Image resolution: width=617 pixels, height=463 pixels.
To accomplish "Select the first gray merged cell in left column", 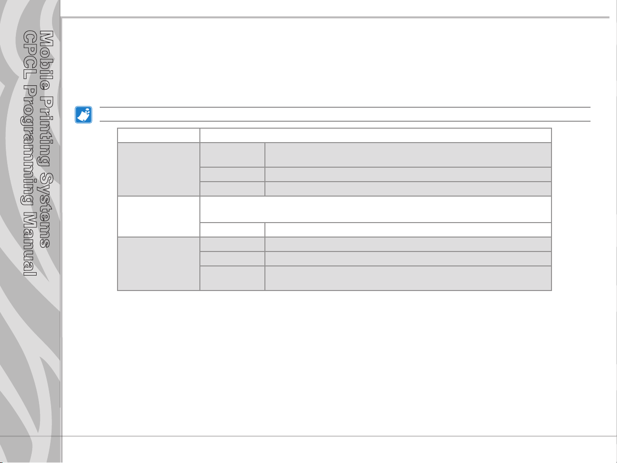I will pos(158,169).
